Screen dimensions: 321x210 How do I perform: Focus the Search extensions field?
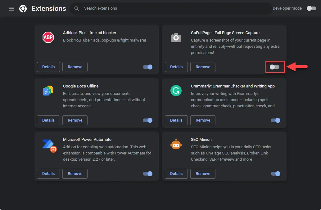pyautogui.click(x=171, y=8)
